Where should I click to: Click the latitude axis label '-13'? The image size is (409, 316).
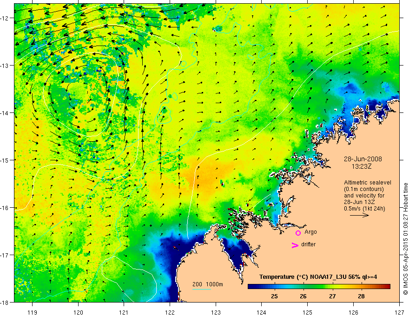(x=5, y=66)
